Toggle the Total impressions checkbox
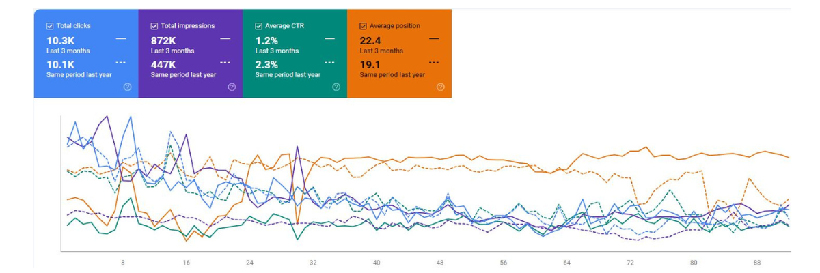820x273 pixels. click(x=154, y=26)
